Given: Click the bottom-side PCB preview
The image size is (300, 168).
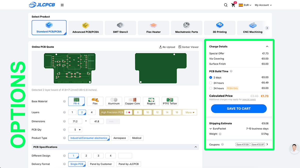Looking at the screenshot, I should [161, 68].
